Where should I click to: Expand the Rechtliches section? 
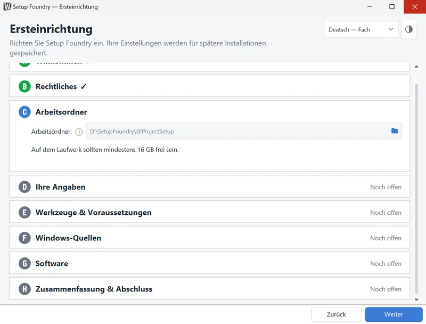[209, 86]
